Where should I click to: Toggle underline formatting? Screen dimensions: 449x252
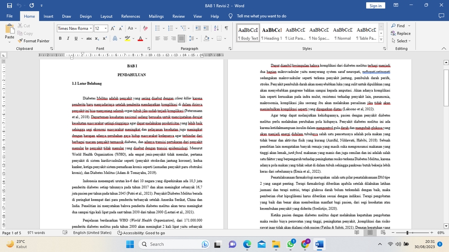[76, 38]
